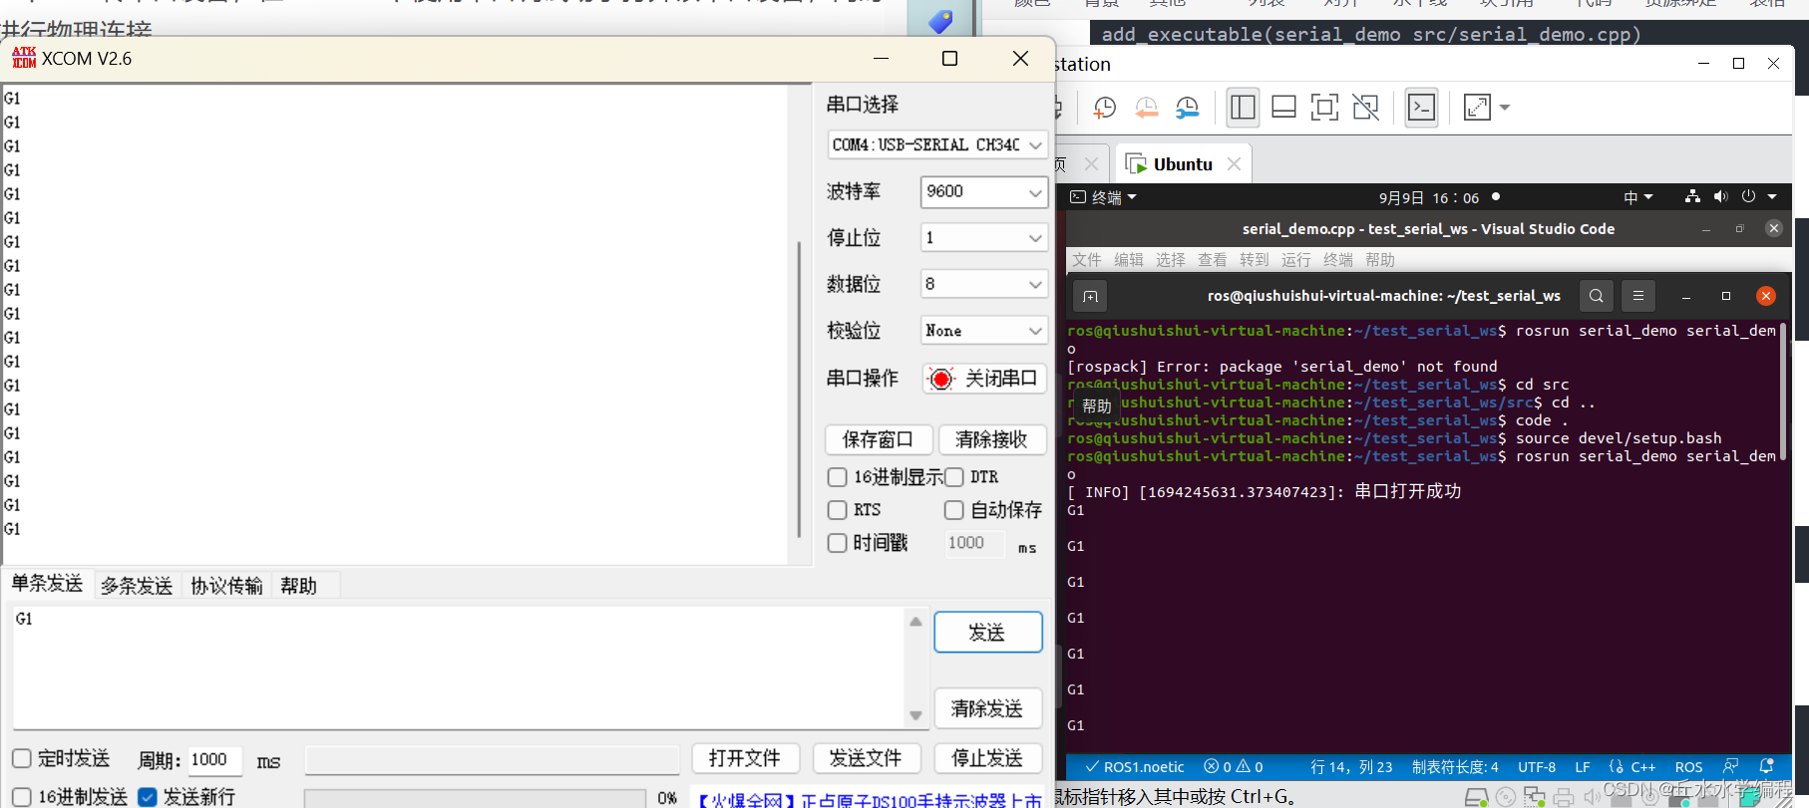Open the 停止位 dropdown

(x=983, y=237)
